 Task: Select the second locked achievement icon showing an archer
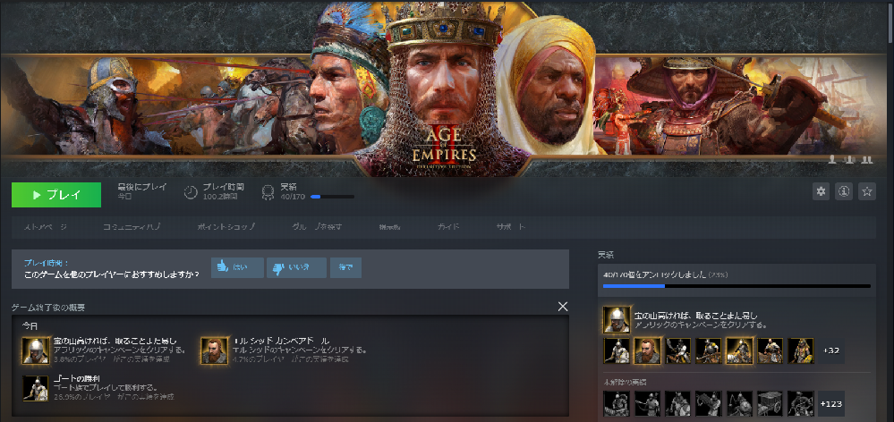coord(647,403)
